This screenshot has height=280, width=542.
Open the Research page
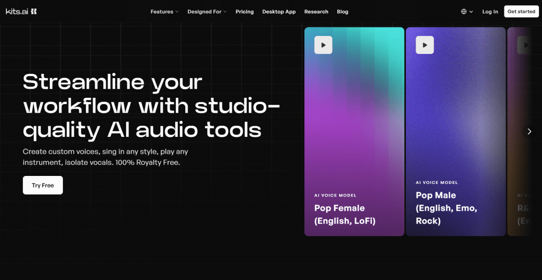(x=317, y=12)
